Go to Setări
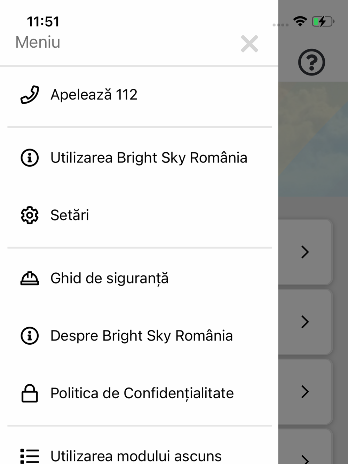348x464 pixels. pos(70,215)
